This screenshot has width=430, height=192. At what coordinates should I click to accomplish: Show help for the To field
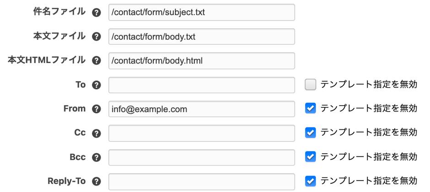96,85
